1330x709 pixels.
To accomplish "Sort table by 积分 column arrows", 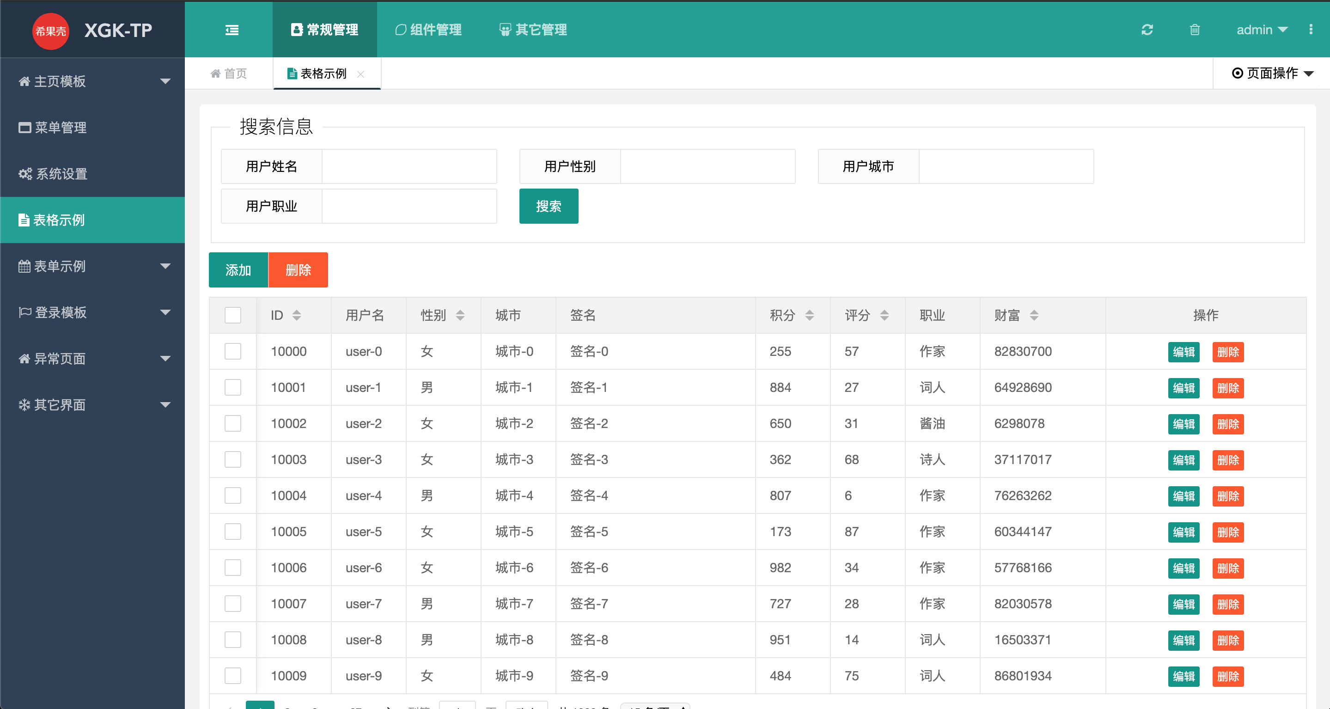I will (x=809, y=315).
